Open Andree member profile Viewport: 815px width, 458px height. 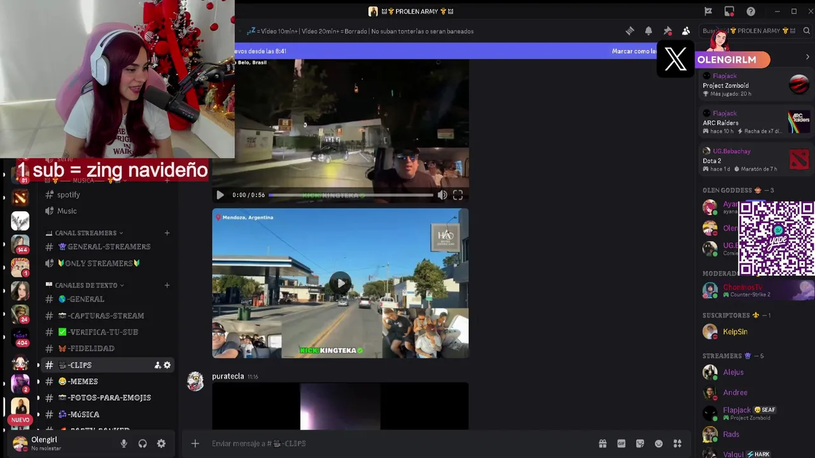(755, 392)
